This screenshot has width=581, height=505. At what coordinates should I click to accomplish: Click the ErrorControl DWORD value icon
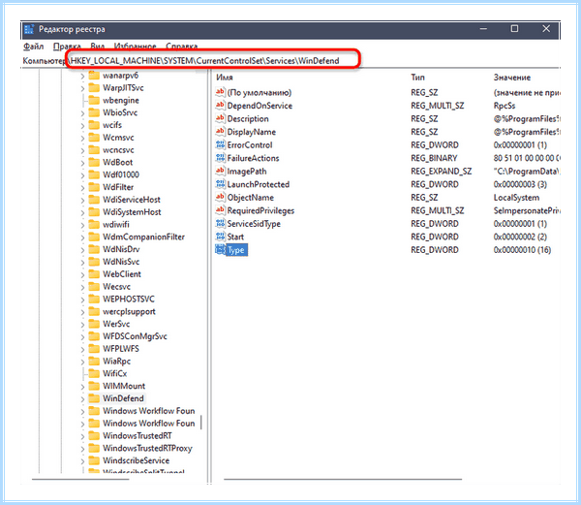[x=220, y=144]
